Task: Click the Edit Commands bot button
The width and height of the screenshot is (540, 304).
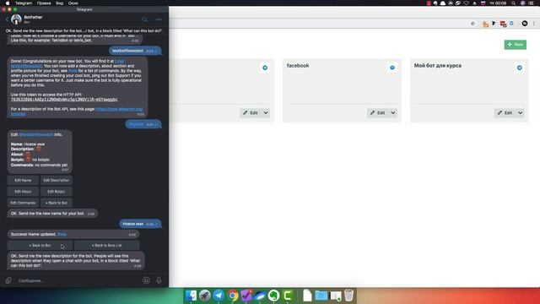Action: coord(23,203)
